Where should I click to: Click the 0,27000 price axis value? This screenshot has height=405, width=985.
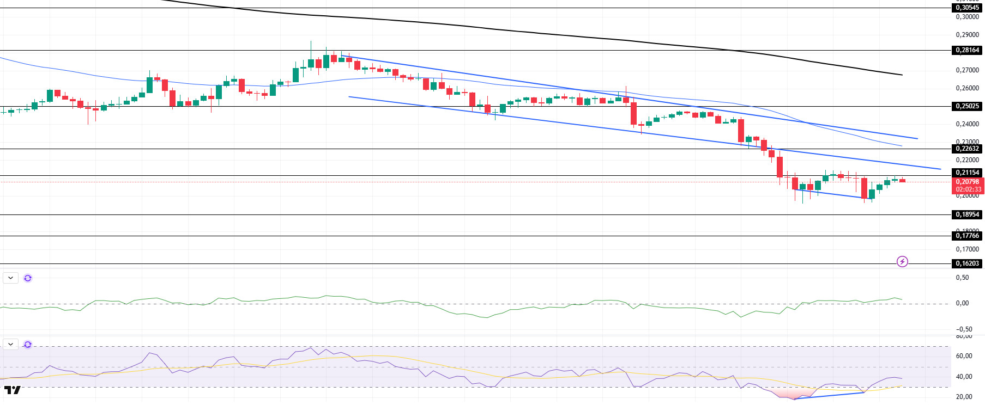(x=968, y=70)
